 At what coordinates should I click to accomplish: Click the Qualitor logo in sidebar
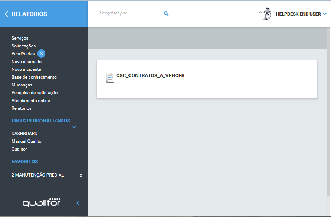pos(41,202)
